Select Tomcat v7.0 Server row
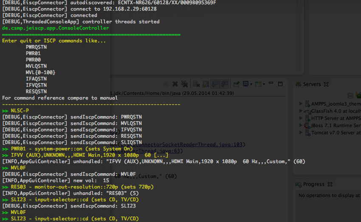Screen dimensions: 361x222 click(x=330, y=133)
